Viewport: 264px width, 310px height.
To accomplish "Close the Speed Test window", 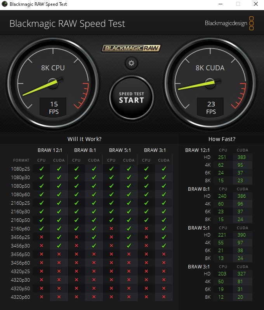I will click(x=256, y=4).
